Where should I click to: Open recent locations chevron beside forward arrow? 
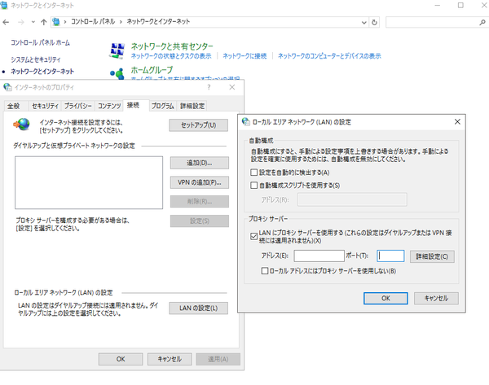click(33, 22)
